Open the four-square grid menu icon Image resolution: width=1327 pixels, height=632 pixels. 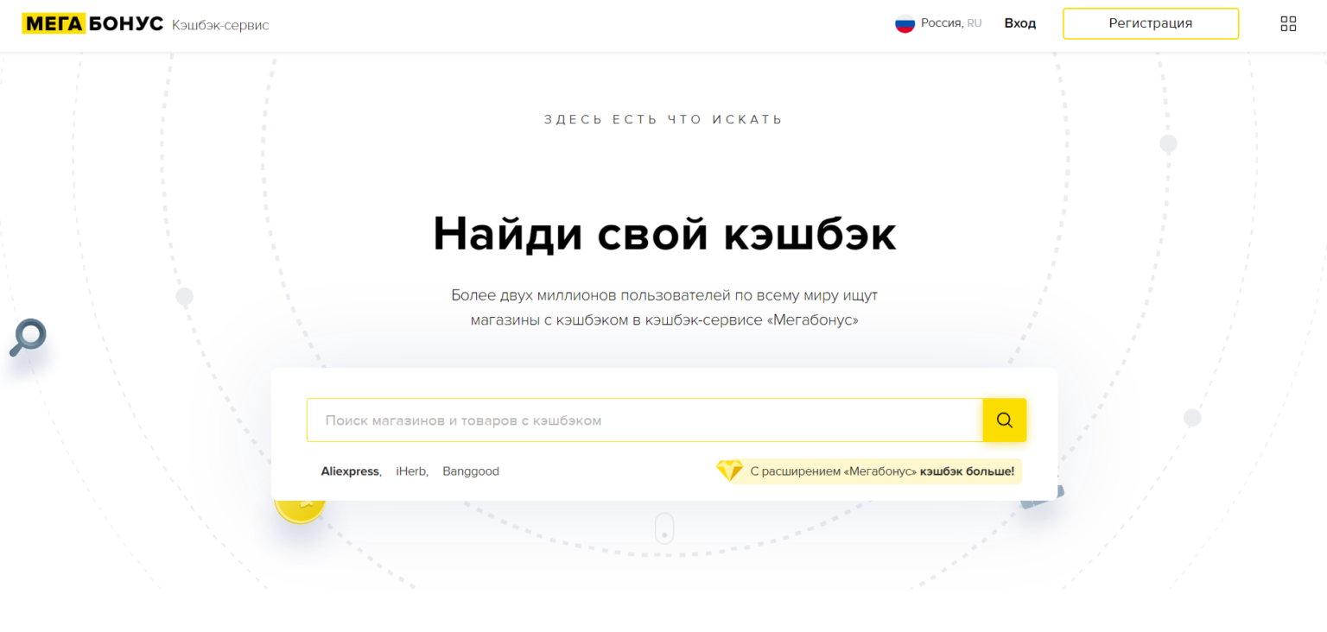click(1288, 24)
